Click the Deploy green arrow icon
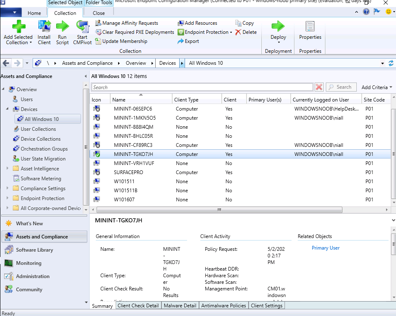Screen dimensions: 396x316 278,26
